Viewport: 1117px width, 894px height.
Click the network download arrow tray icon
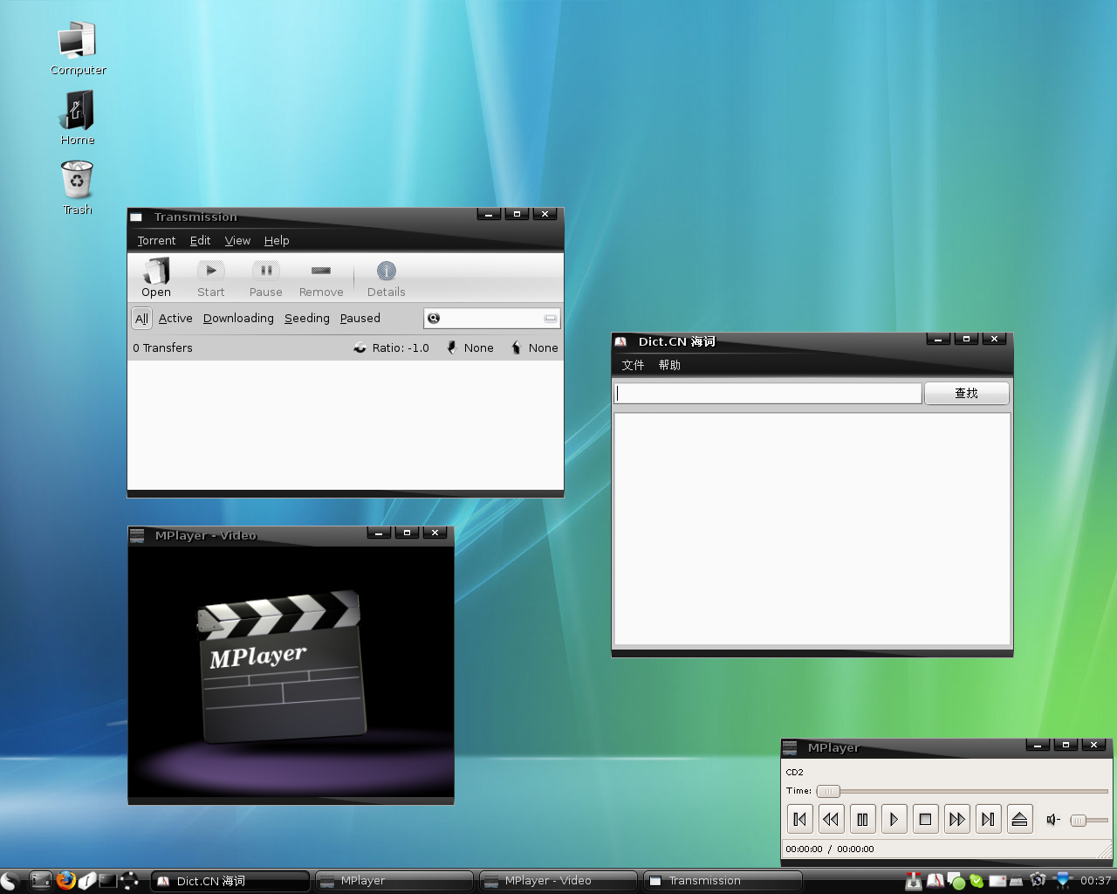click(1062, 881)
